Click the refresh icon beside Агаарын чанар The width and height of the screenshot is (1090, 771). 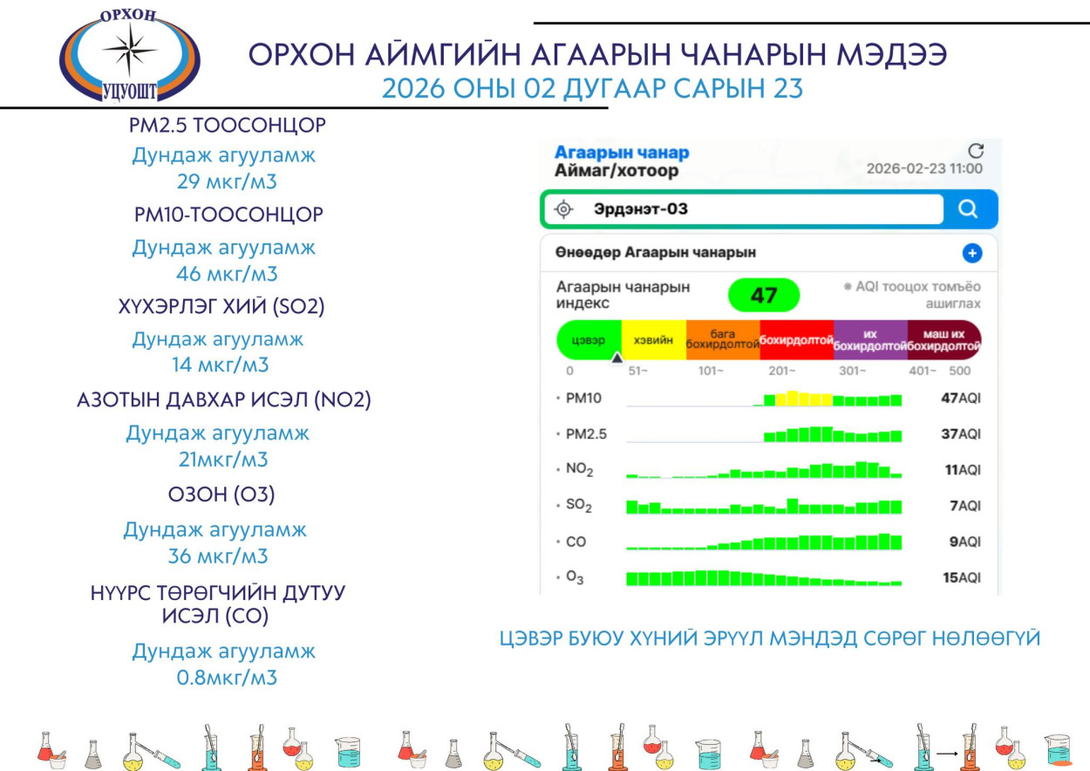pyautogui.click(x=975, y=150)
